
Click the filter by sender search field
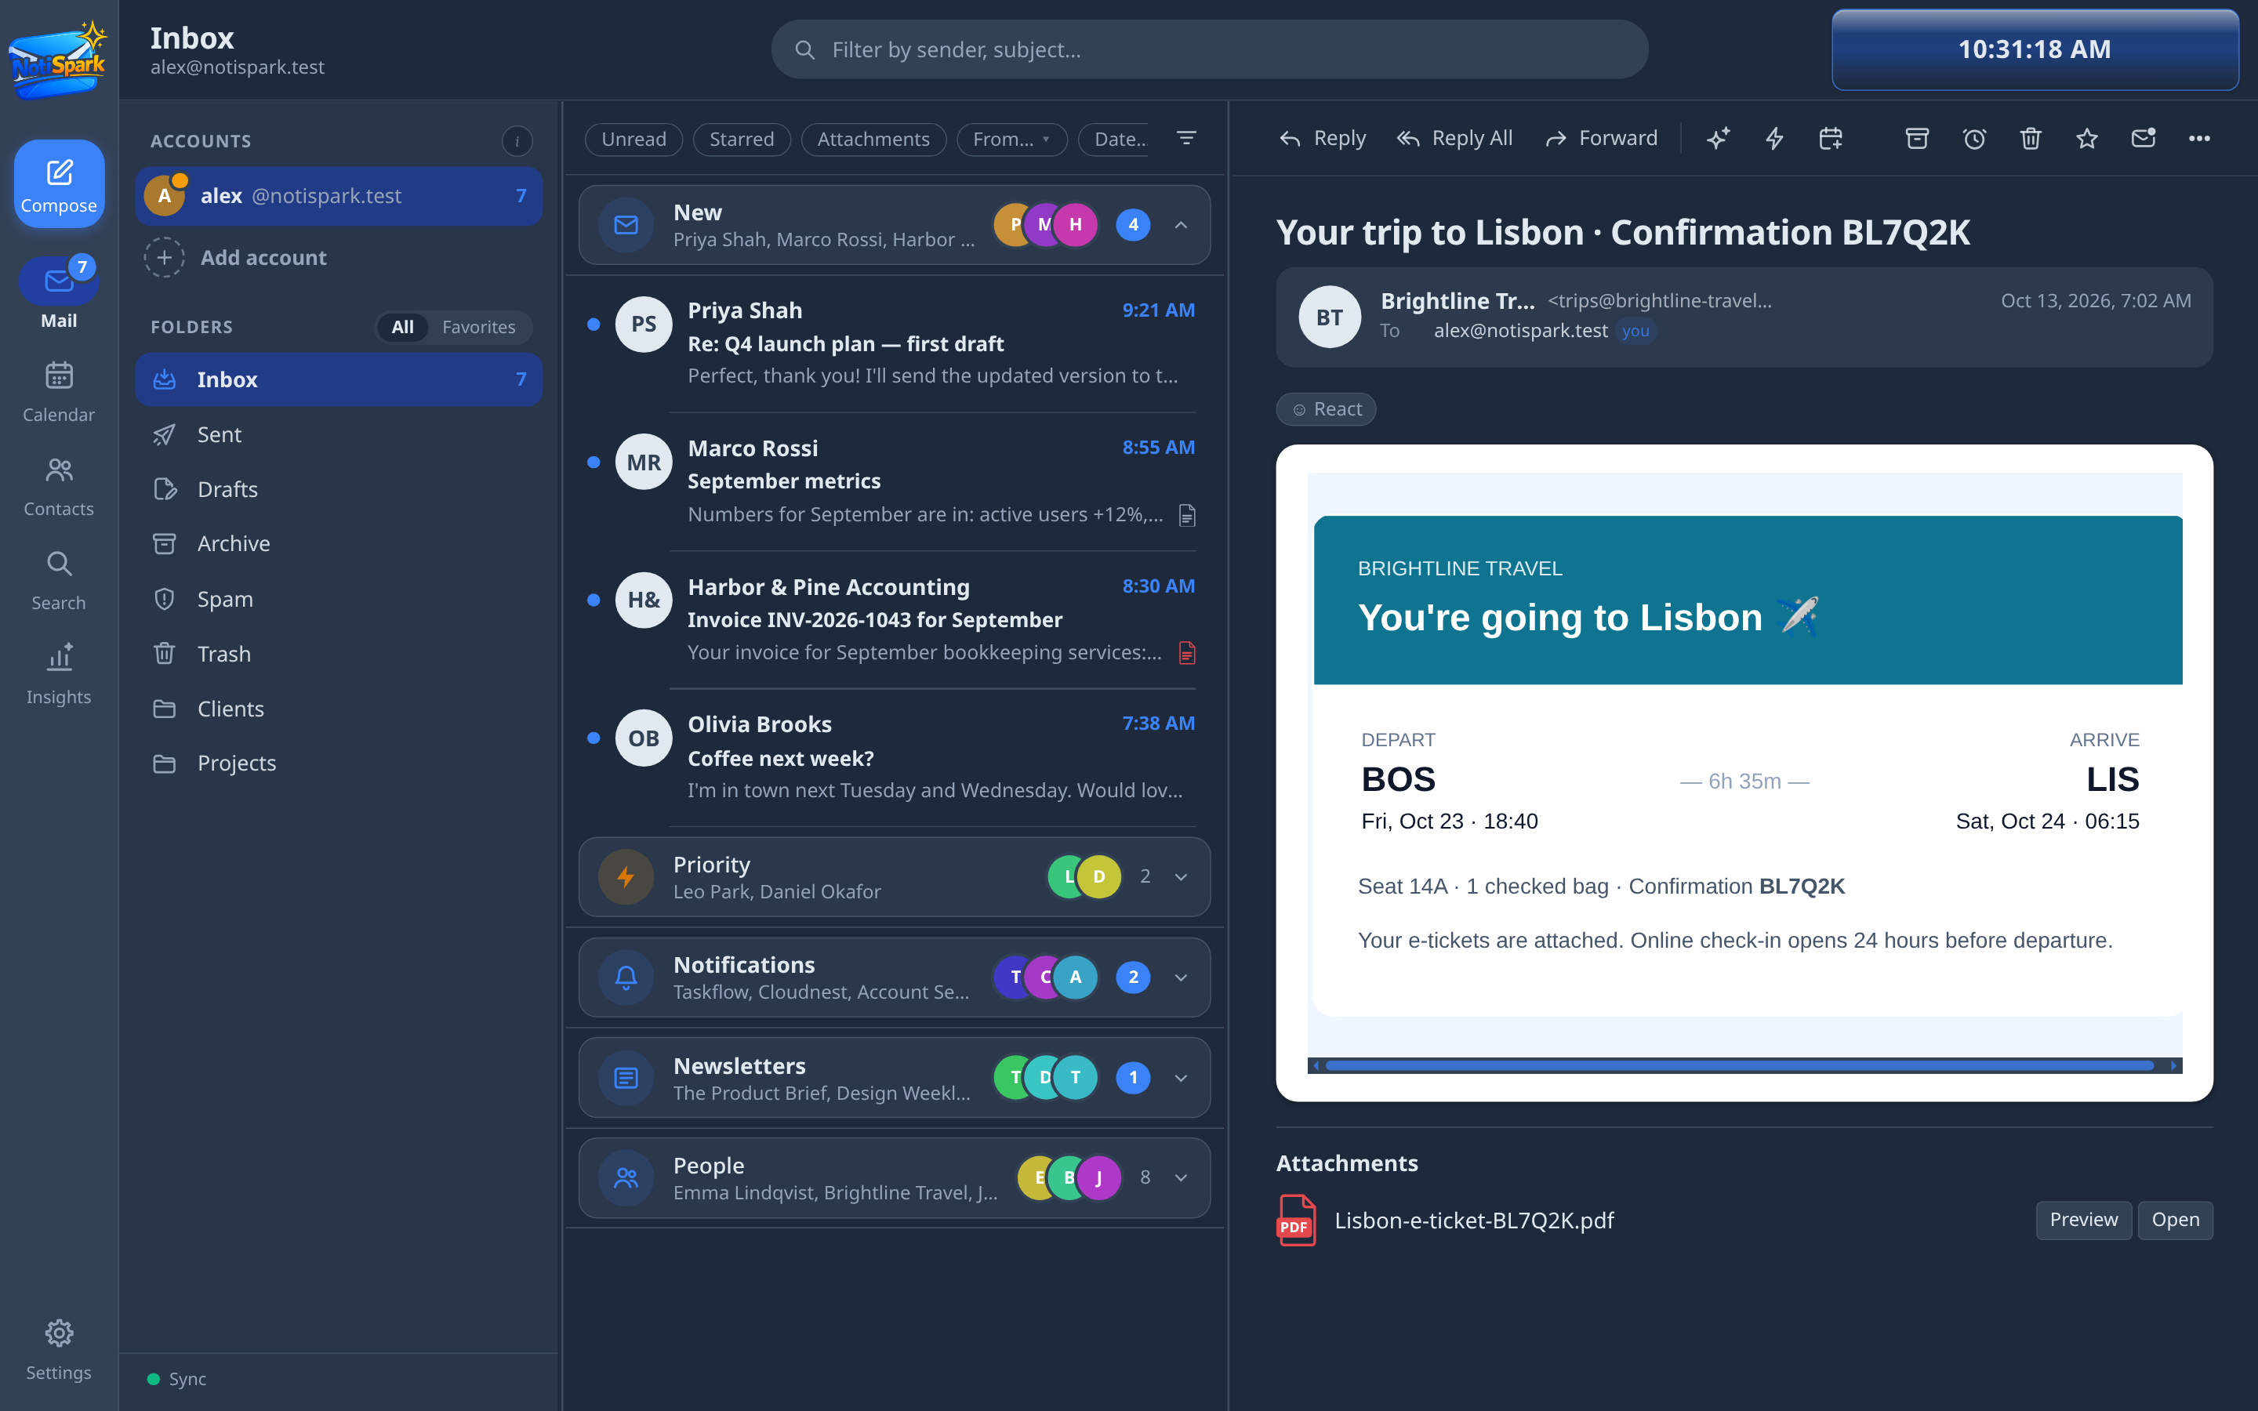click(1209, 49)
